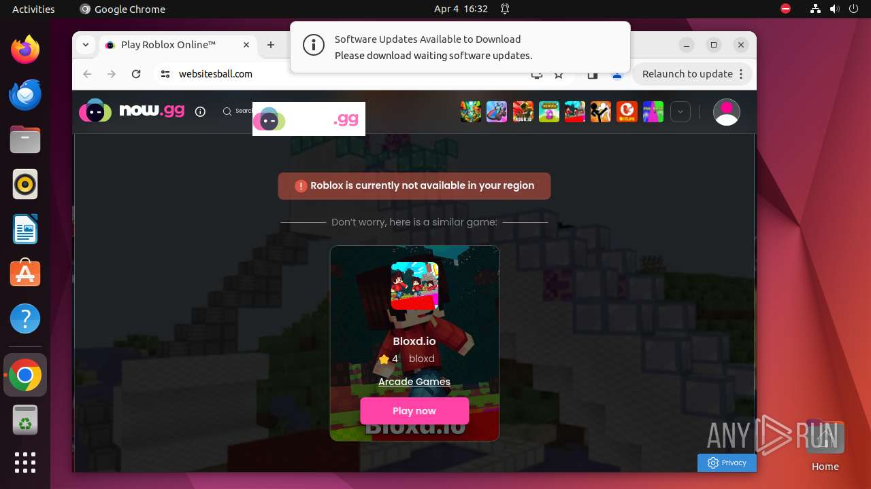The image size is (871, 489).
Task: Open the clock and calendar showing Apr 4 16:32
Action: (x=461, y=9)
